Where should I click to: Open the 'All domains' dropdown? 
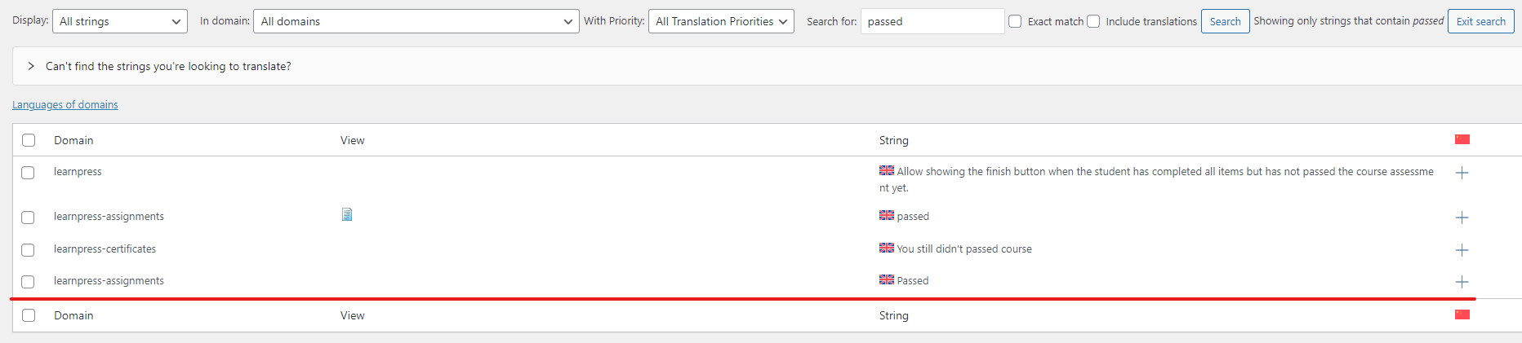click(x=416, y=21)
